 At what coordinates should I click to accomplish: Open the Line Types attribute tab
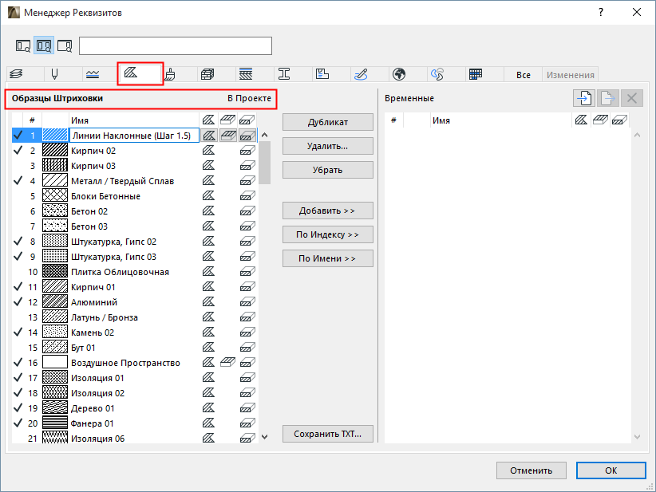click(x=93, y=74)
